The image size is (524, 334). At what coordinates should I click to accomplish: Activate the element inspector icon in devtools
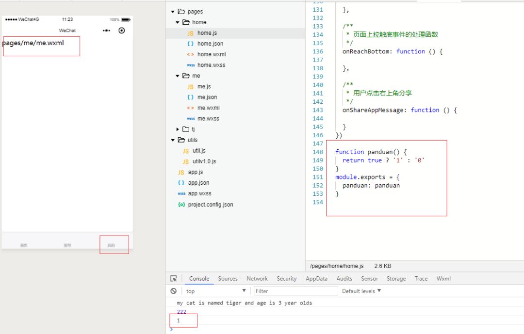click(x=173, y=279)
